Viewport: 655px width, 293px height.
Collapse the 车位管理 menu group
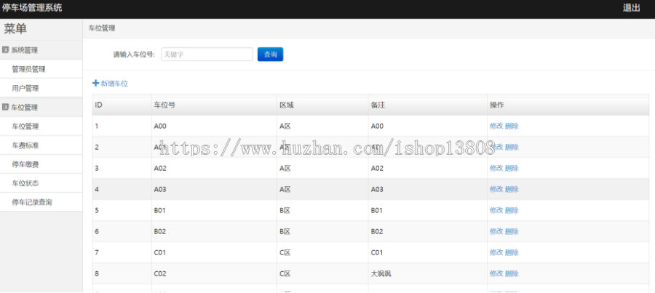pyautogui.click(x=41, y=108)
